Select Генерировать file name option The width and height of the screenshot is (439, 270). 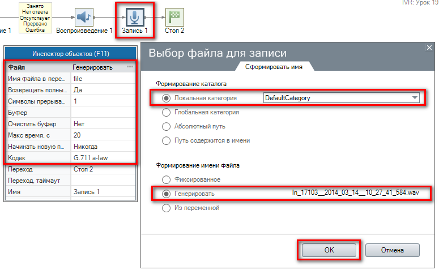coord(167,194)
